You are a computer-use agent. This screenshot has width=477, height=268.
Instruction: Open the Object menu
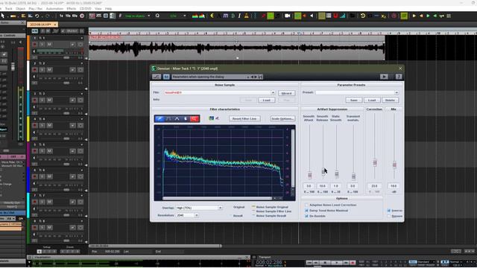20,8
